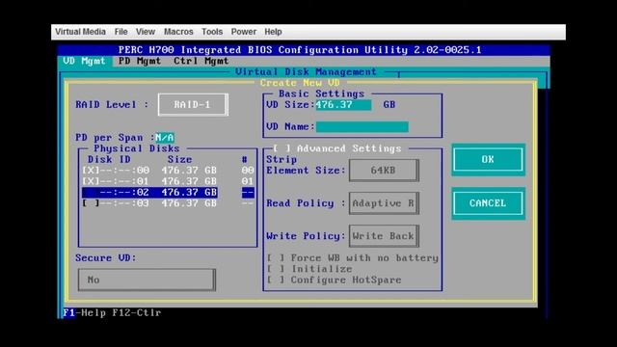Open the Virtual Media menu
The width and height of the screenshot is (617, 347).
point(80,32)
